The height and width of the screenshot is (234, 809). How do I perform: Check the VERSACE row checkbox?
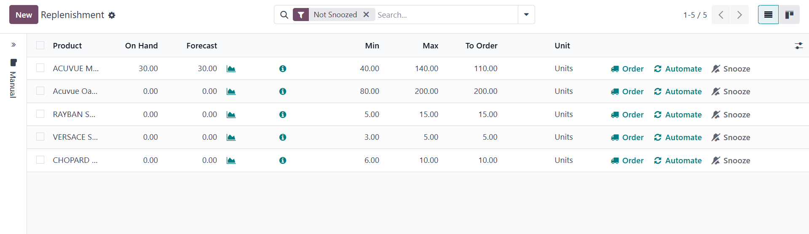[x=40, y=137]
